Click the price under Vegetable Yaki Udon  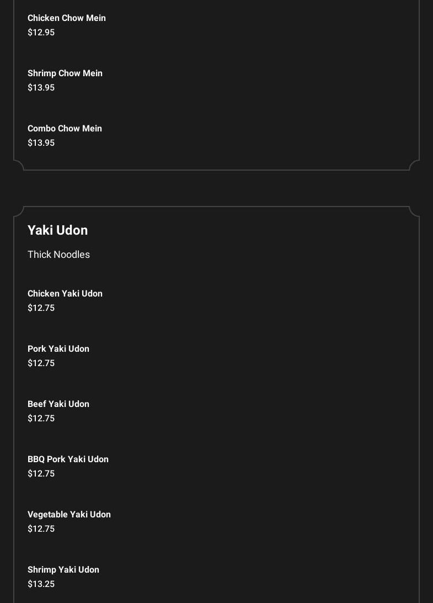coord(41,529)
